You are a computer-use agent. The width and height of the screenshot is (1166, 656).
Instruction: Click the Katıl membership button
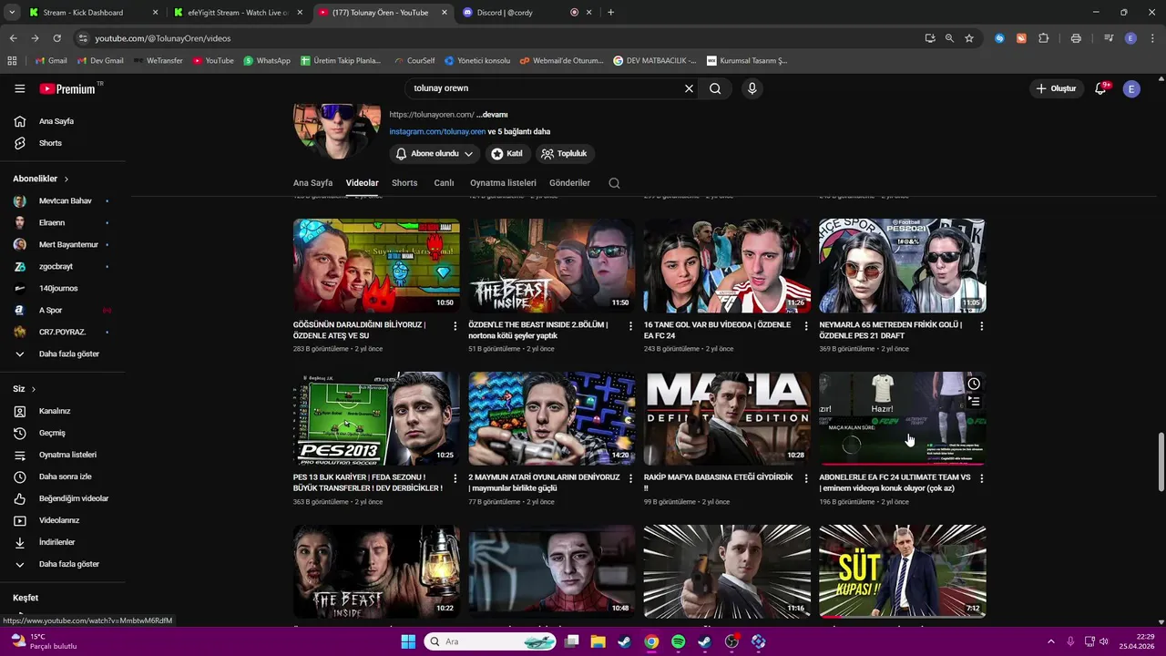pos(507,154)
